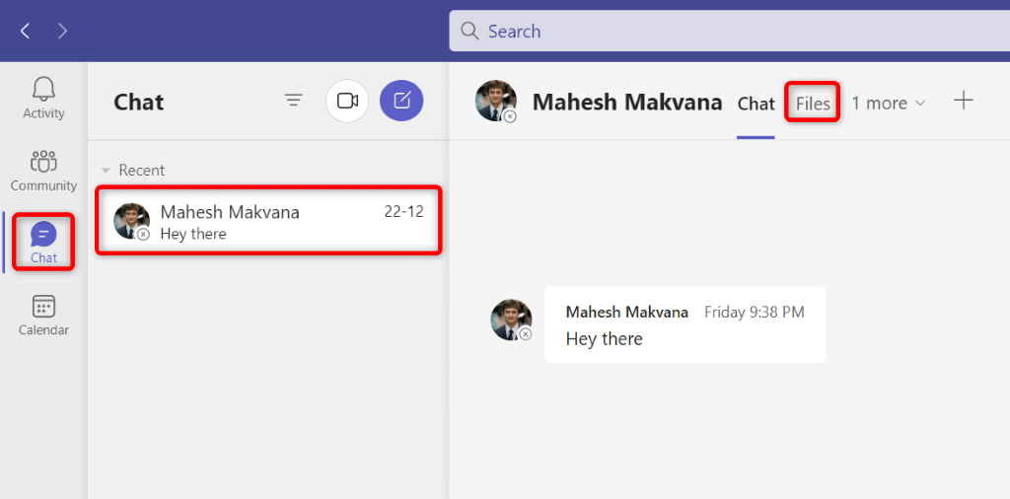
Task: Open the Activity bell icon
Action: [43, 98]
